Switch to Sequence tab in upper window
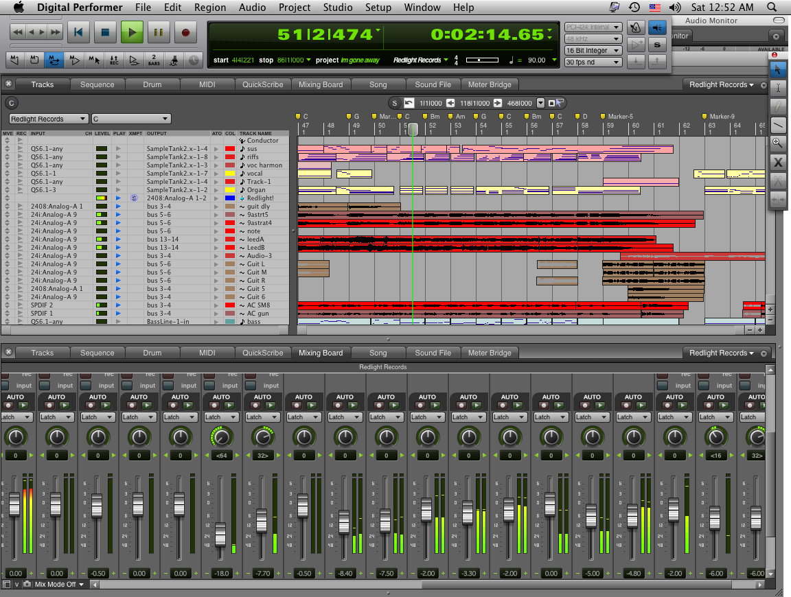 [x=97, y=84]
